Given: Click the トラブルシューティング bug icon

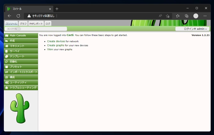Looking at the screenshot, I should [x=7, y=88].
